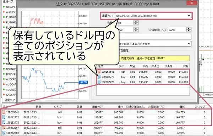
Task: Click current price 146.795 of trade 130263541
Action: coord(180,112)
